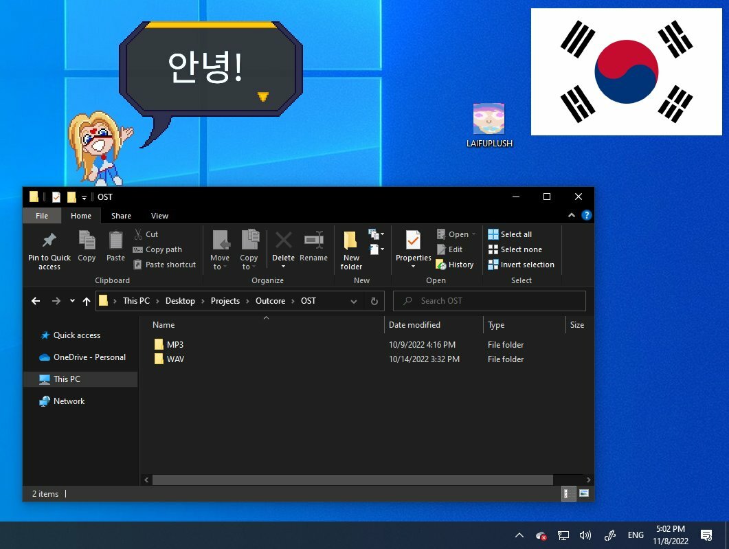Switch to Large icons view in status bar
This screenshot has width=729, height=549.
pyautogui.click(x=584, y=493)
